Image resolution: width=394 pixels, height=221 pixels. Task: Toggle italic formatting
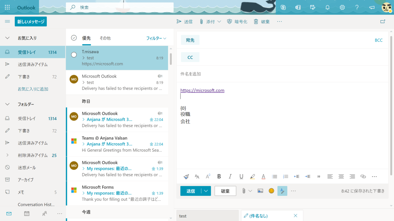click(x=230, y=176)
